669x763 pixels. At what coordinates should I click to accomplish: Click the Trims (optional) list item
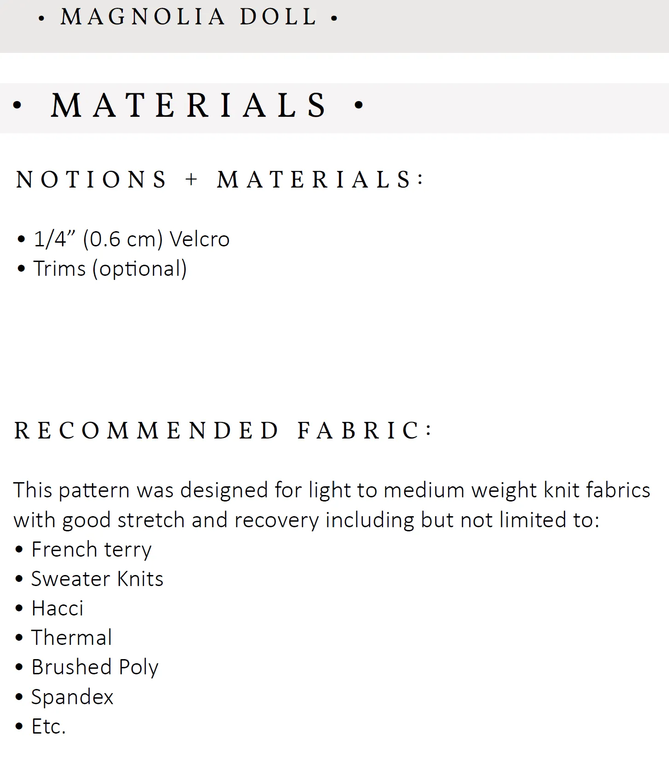[110, 269]
